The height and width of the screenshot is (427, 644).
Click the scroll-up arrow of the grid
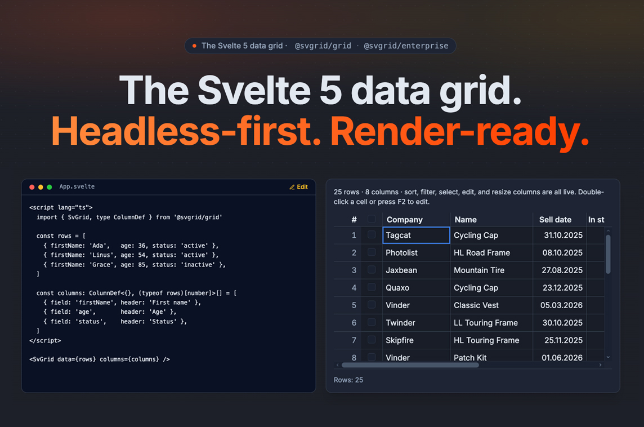point(609,231)
